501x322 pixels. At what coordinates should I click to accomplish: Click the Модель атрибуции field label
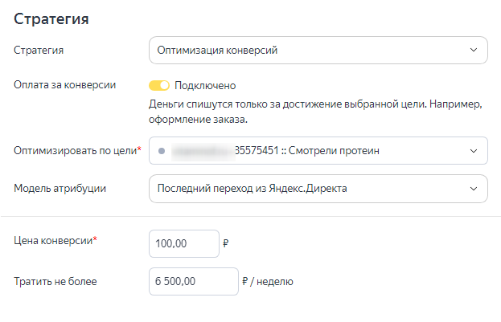(60, 189)
